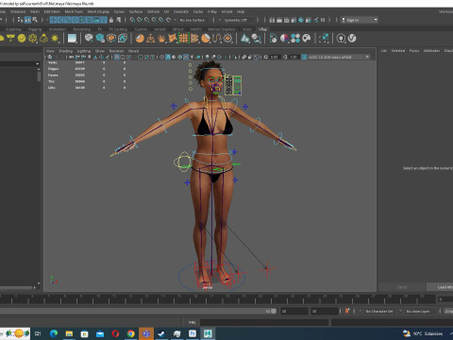Open Attribute Editor Selected menu
453x340 pixels.
398,51
